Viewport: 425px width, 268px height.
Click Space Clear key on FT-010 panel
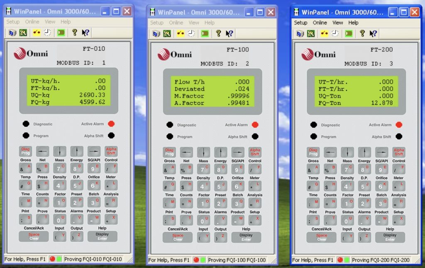[34, 236]
